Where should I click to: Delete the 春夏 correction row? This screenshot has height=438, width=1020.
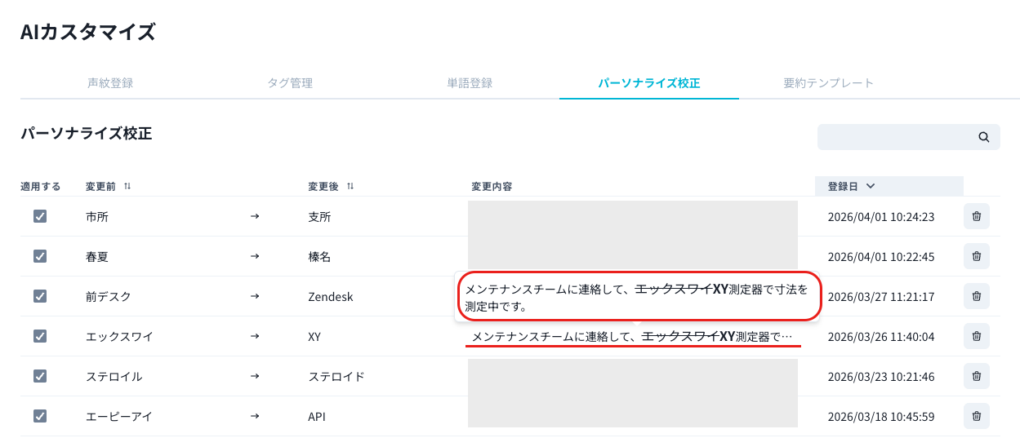[976, 256]
